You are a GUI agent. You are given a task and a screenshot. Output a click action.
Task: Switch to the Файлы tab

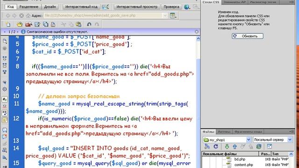(x=208, y=132)
